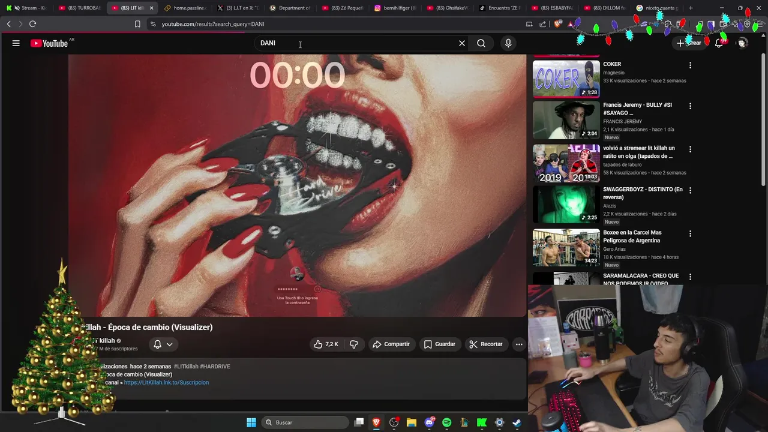
Task: Switch to the home.passline tab
Action: coord(185,8)
